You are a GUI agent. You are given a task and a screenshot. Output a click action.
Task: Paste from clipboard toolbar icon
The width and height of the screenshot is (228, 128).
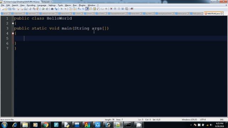[x=38, y=9]
